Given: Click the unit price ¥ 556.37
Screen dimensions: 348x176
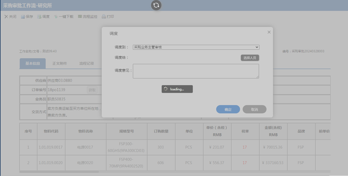Looking at the screenshot, I should (217, 163).
